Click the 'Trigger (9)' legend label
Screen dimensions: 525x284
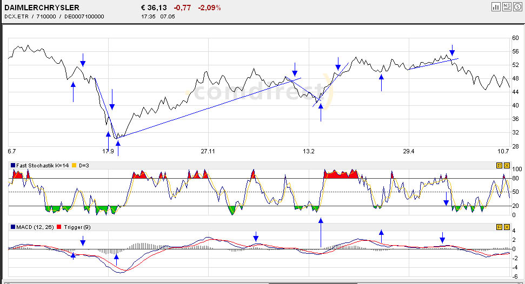coord(77,227)
